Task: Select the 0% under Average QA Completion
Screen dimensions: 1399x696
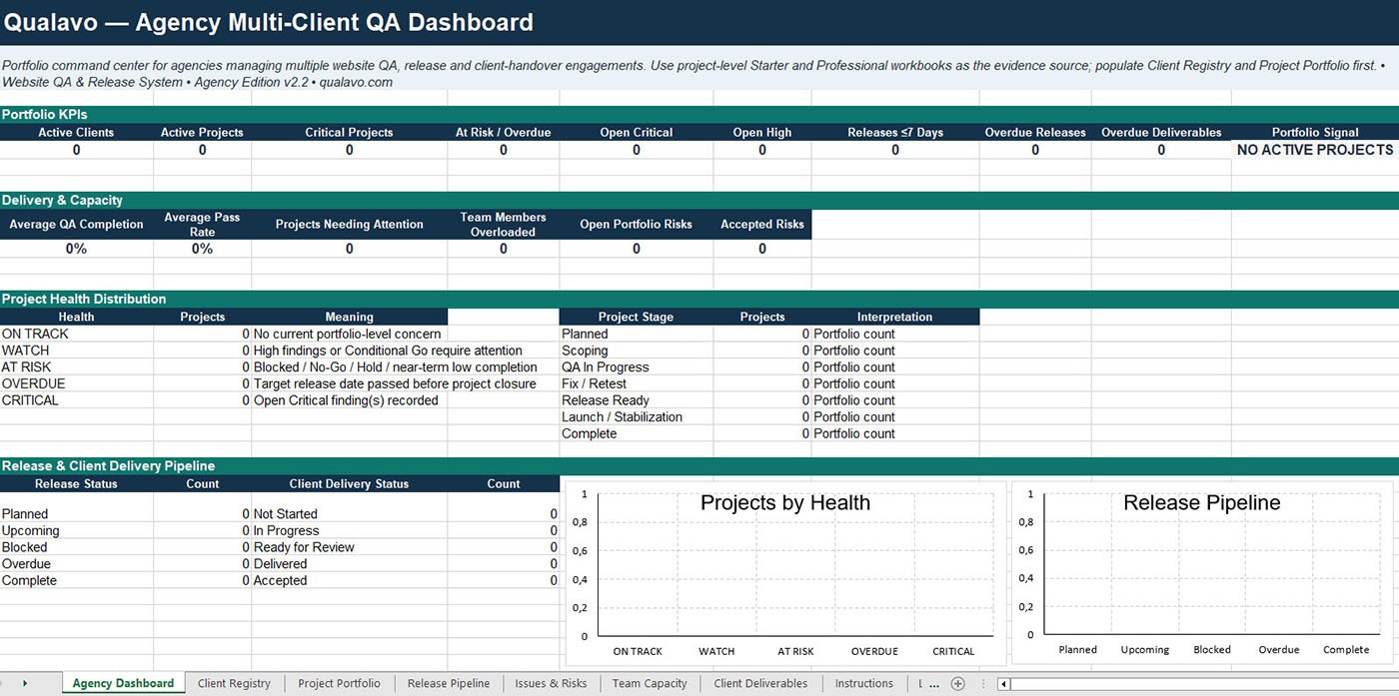Action: 76,249
